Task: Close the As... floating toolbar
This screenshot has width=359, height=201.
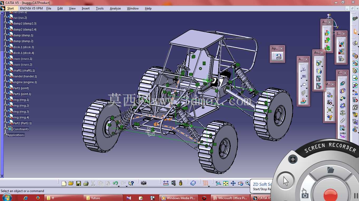Action: (x=322, y=53)
